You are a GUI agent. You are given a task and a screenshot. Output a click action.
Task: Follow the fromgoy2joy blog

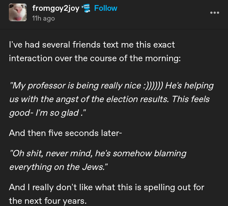click(x=106, y=8)
